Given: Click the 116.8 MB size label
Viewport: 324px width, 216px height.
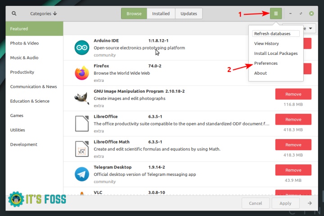Looking at the screenshot, I should pos(293,104).
